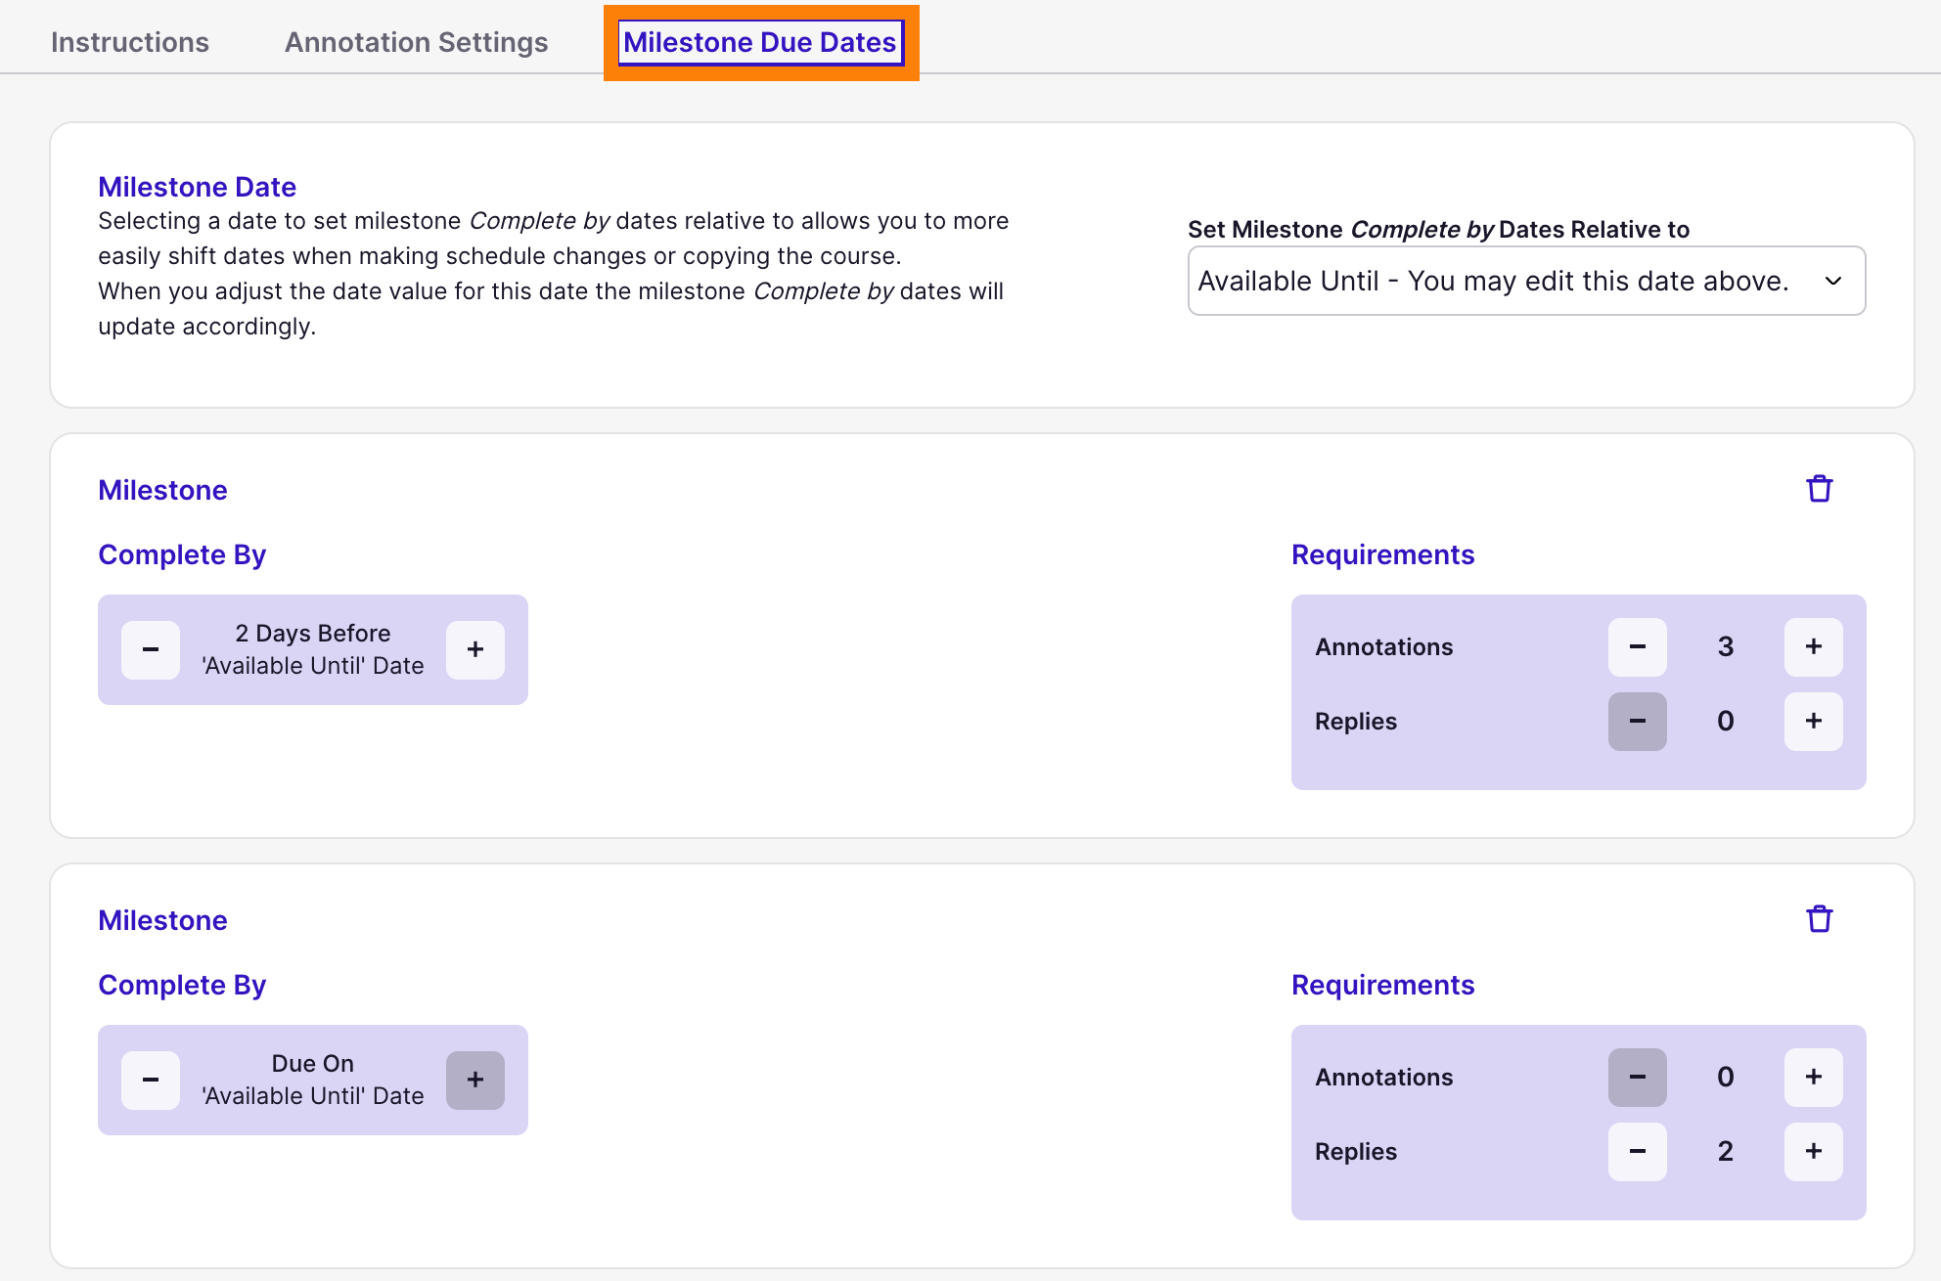This screenshot has height=1281, width=1941.
Task: Increase Replies count in first milestone
Action: tap(1813, 721)
